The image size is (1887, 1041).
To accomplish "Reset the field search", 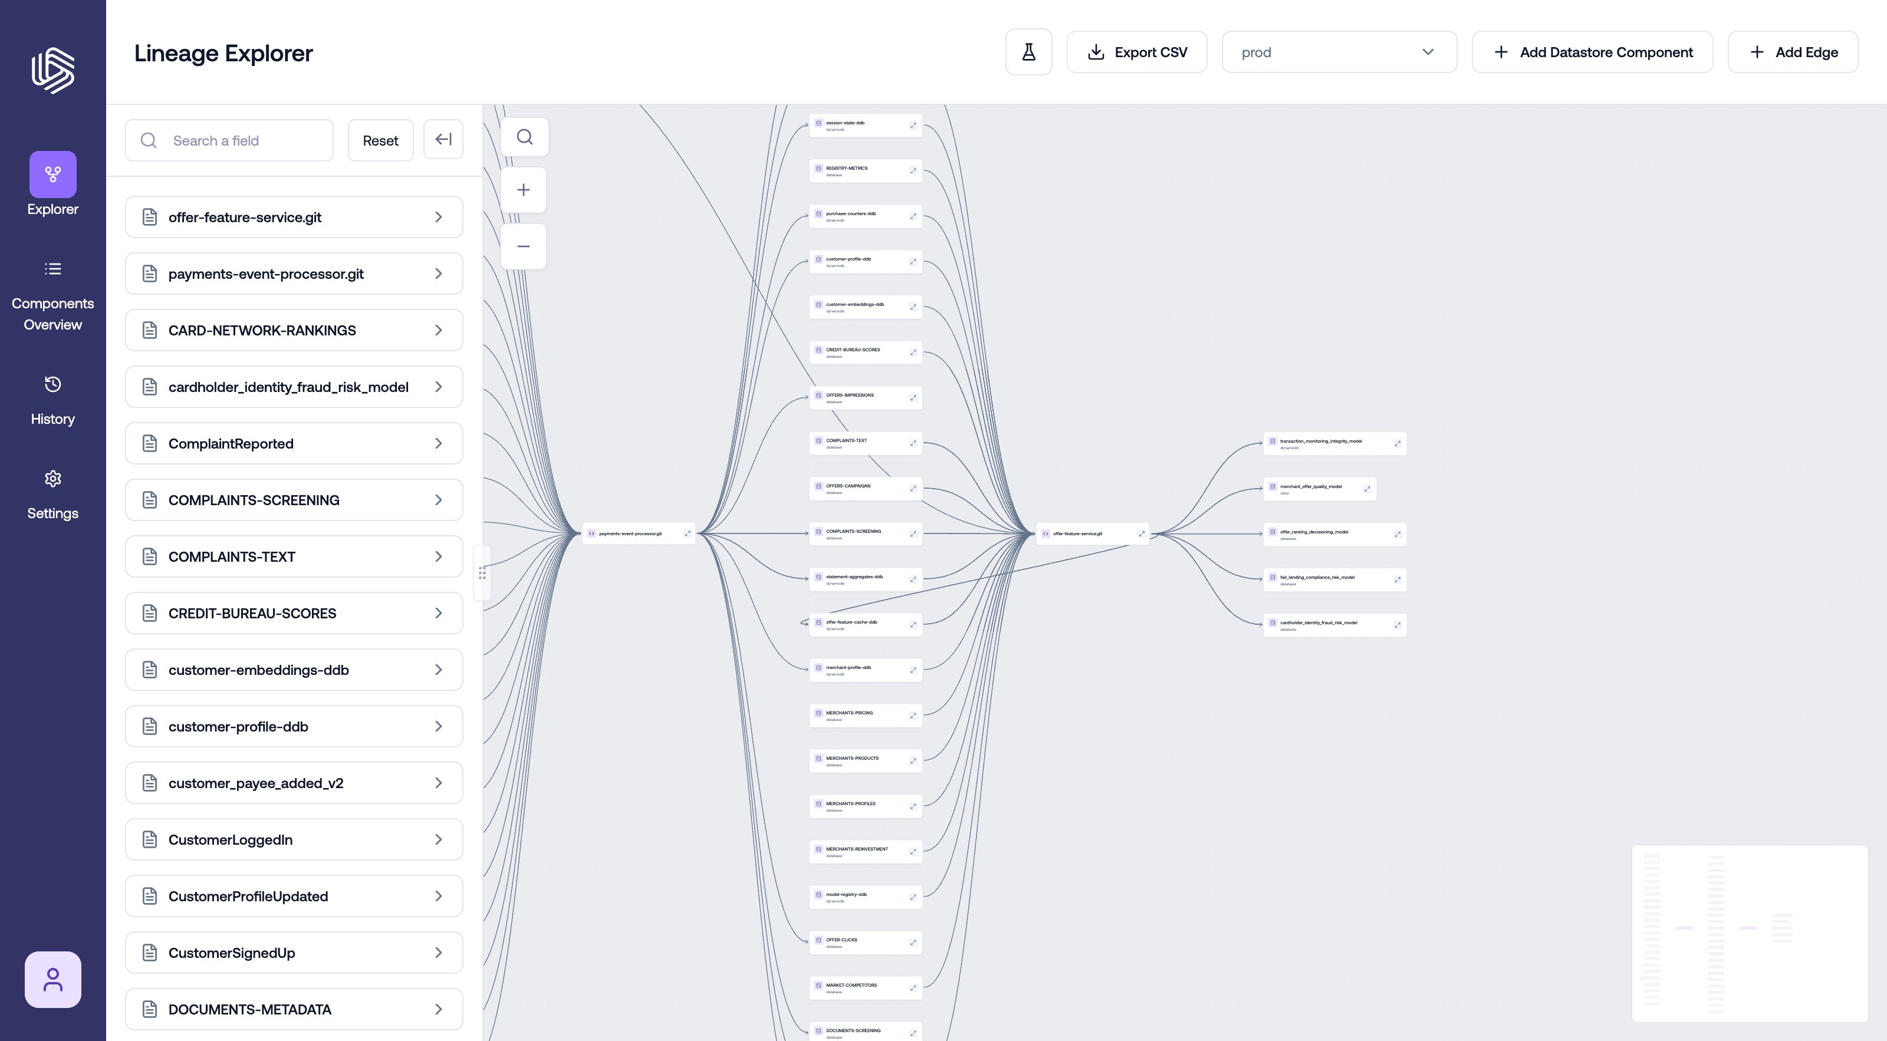I will pos(381,140).
